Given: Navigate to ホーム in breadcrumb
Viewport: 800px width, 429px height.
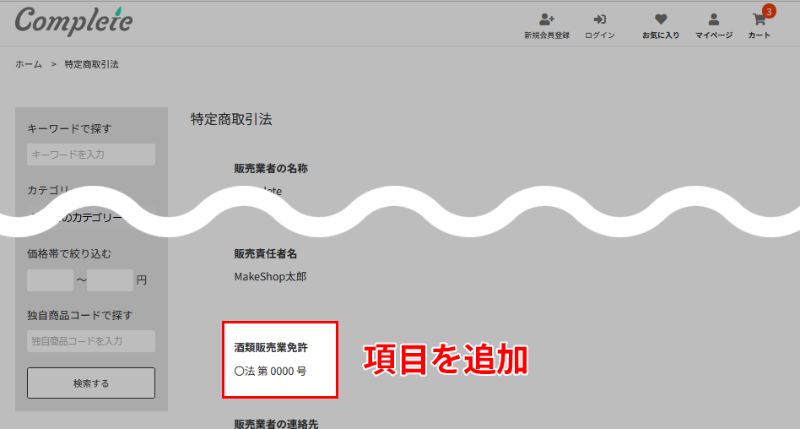Looking at the screenshot, I should click(x=28, y=64).
